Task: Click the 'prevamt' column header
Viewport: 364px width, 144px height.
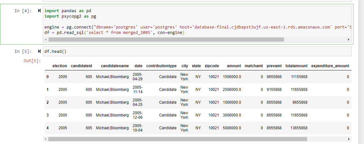Action: pyautogui.click(x=274, y=66)
